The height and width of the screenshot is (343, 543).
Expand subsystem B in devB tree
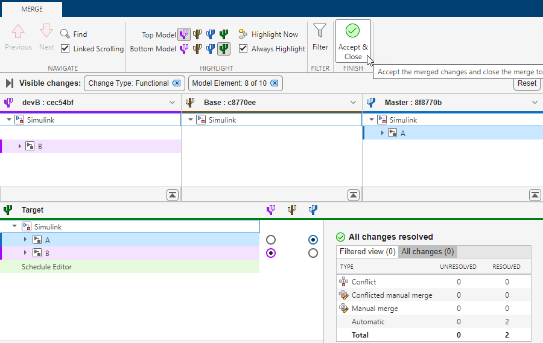20,146
